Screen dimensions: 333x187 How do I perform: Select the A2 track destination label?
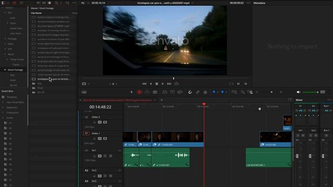coord(86,170)
